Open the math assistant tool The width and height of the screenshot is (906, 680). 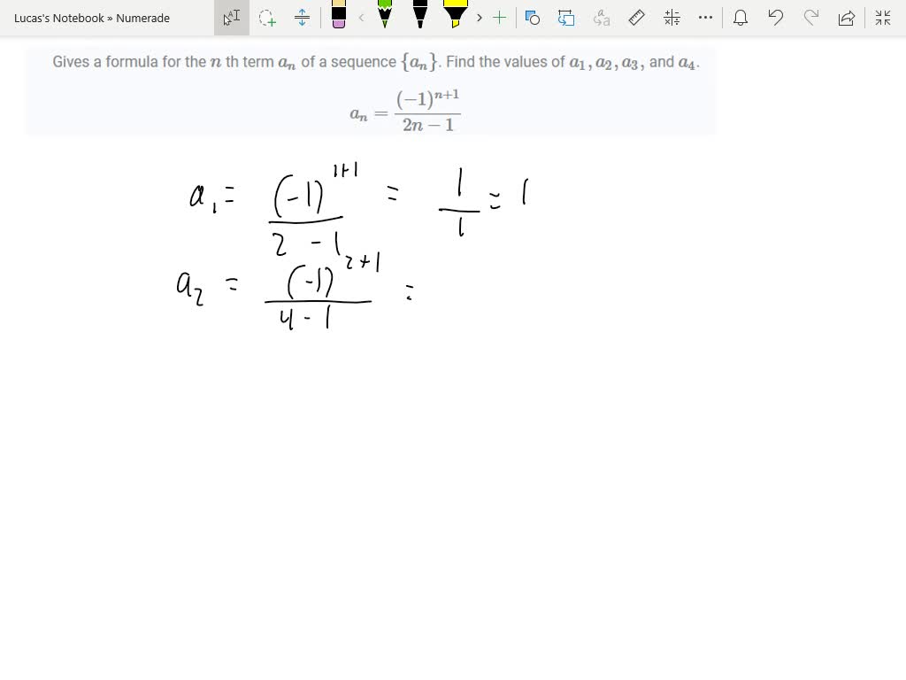(x=671, y=17)
